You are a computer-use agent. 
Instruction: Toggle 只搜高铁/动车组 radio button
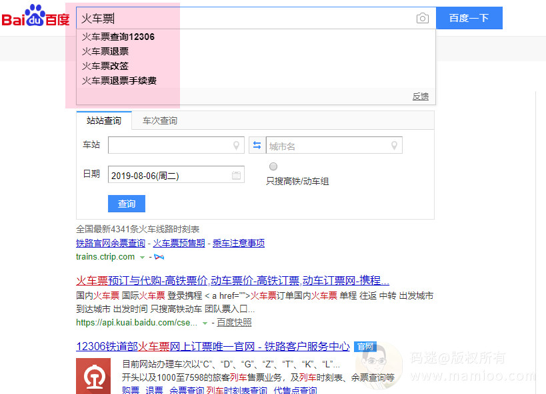coord(273,166)
